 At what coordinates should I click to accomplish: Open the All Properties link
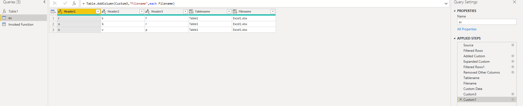(x=467, y=29)
